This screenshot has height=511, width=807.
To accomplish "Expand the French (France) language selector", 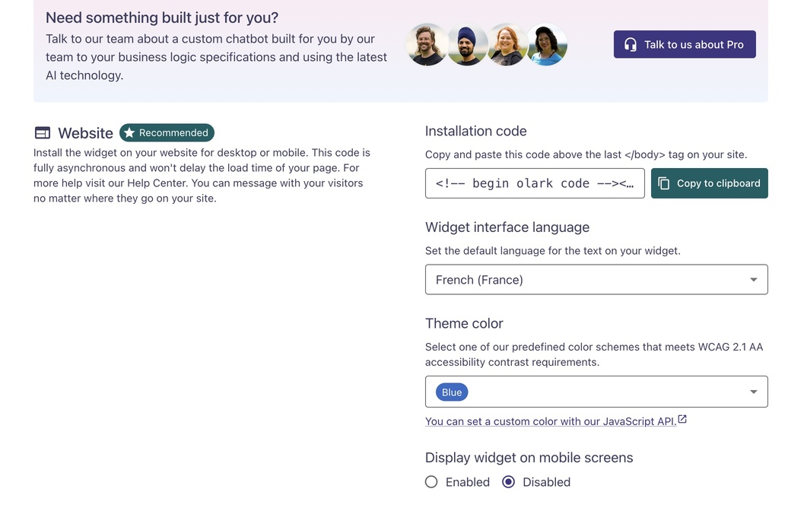I will coord(596,279).
